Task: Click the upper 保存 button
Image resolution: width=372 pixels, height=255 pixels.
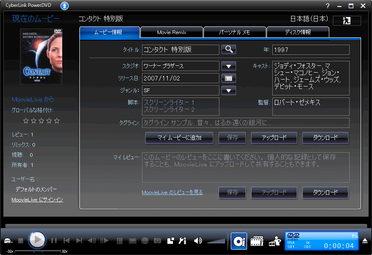Action: pyautogui.click(x=232, y=138)
